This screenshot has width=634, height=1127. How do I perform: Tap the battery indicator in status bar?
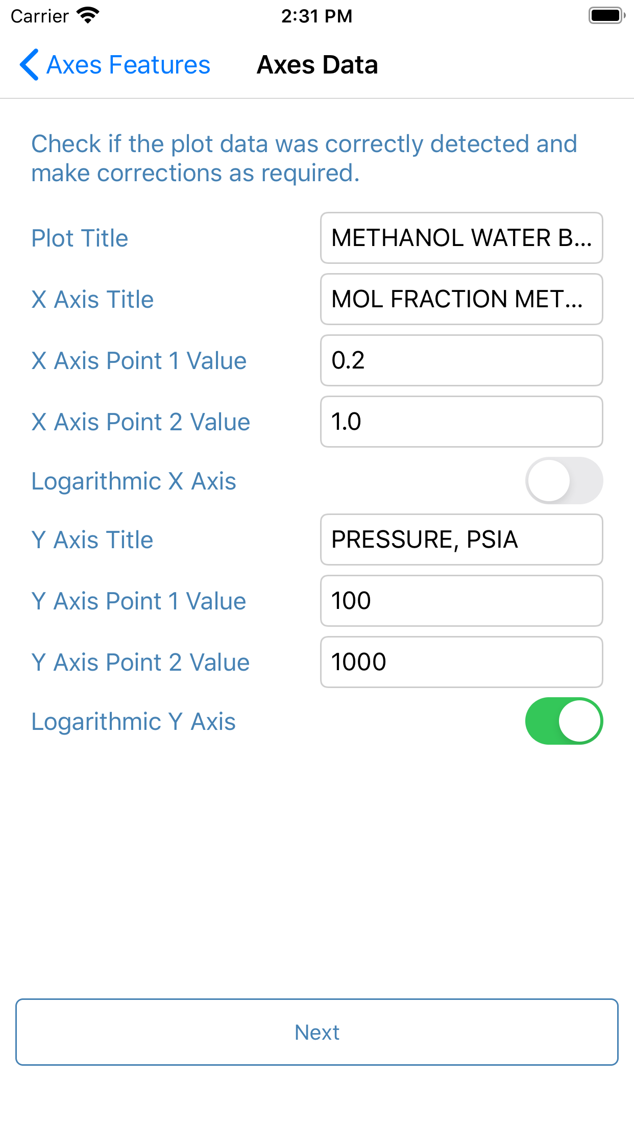(x=605, y=16)
